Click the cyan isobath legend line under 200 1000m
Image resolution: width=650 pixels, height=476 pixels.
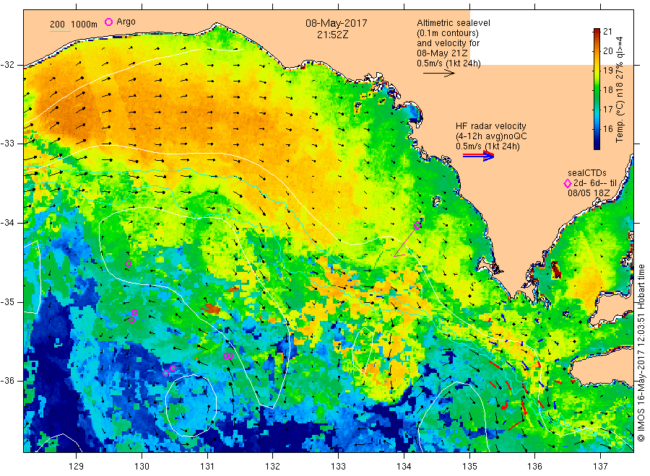[x=60, y=31]
